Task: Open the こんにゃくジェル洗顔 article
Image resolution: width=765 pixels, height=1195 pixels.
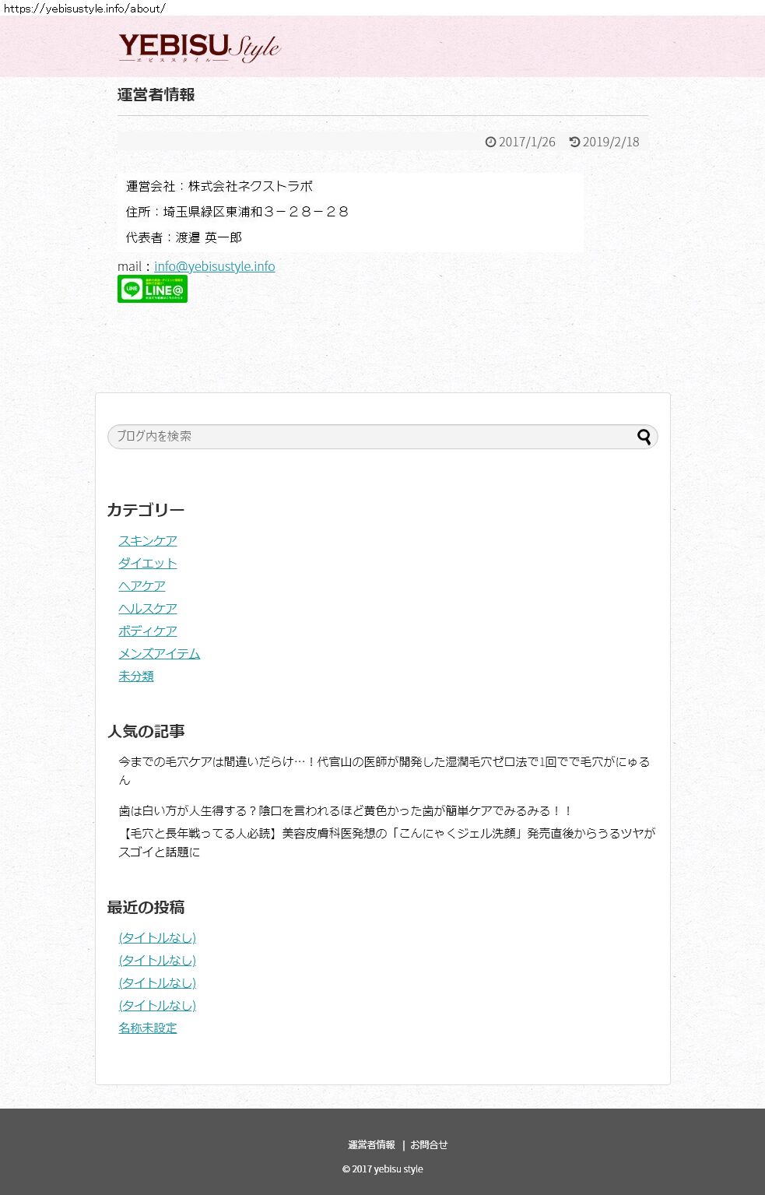Action: coord(387,842)
